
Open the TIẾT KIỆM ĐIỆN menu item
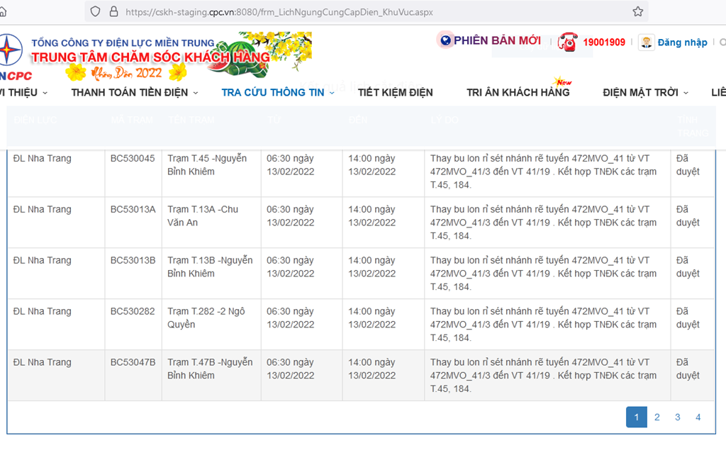click(395, 92)
